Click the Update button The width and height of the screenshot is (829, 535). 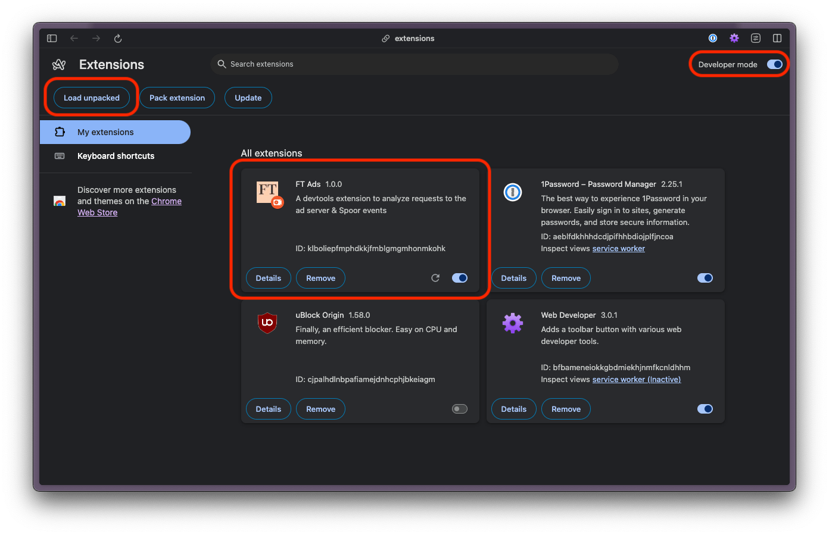248,98
